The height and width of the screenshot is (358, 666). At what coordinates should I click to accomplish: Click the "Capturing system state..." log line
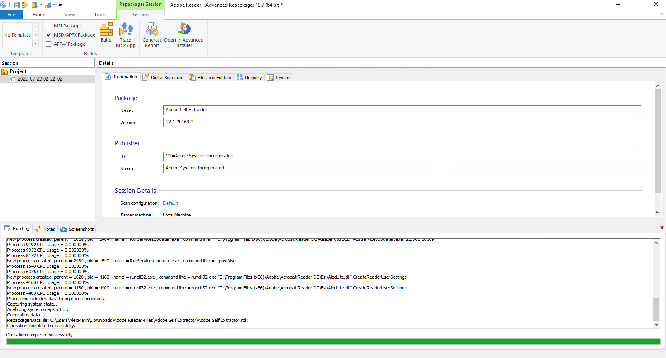click(33, 304)
